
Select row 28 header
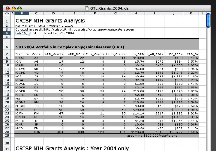7,132
